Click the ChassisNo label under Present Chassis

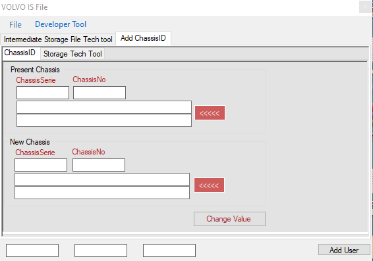(x=89, y=80)
